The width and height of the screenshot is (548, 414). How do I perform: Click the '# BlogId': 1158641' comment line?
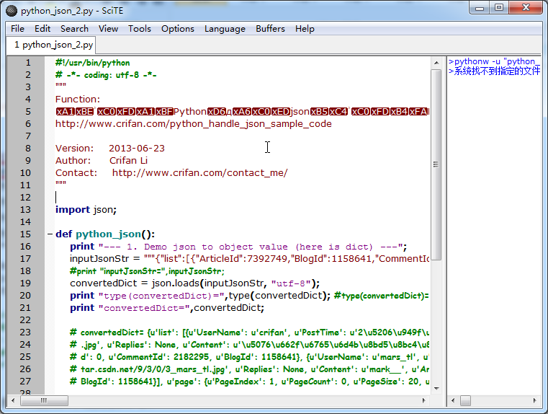click(250, 382)
